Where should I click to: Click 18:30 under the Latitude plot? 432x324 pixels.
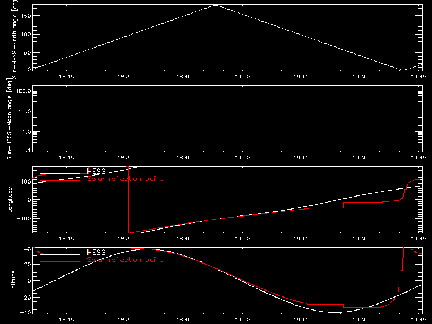125,320
